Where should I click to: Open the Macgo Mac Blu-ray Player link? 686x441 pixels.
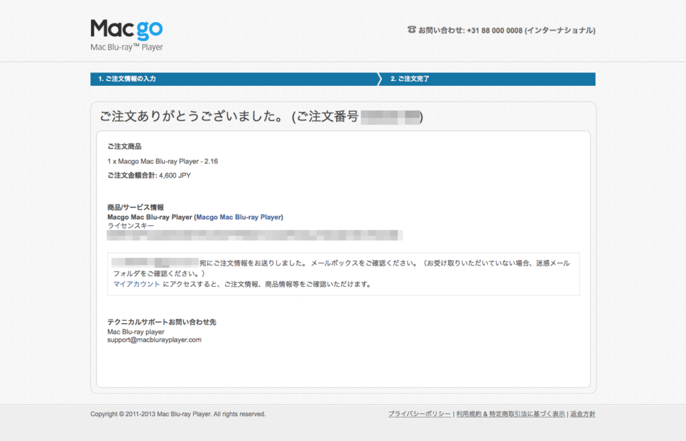point(238,217)
